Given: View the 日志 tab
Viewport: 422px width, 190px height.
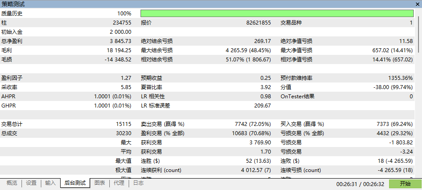Looking at the screenshot, I should (138, 183).
